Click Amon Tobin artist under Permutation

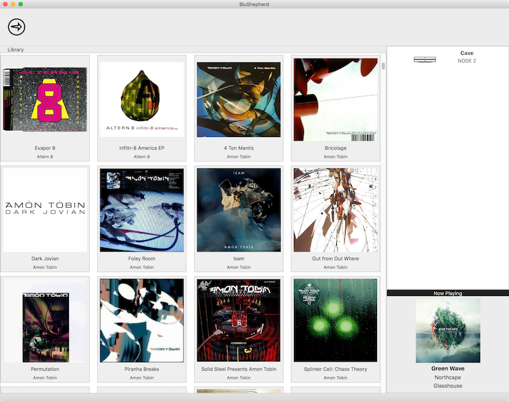(45, 378)
